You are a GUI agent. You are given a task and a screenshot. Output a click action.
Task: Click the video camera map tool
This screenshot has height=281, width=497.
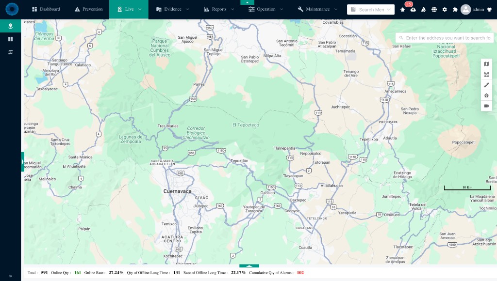(486, 106)
